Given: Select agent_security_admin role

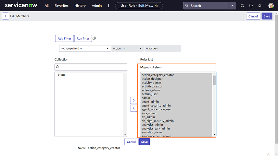Looking at the screenshot, I should pos(177,106).
